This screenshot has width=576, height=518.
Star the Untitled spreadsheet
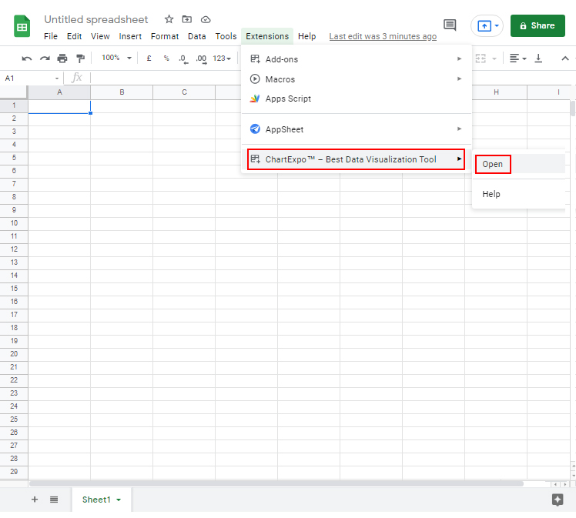click(169, 19)
